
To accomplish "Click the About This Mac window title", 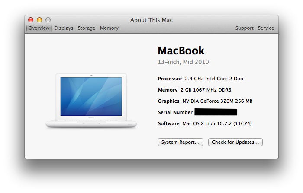I will click(x=151, y=20).
